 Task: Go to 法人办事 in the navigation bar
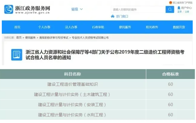tap(71, 27)
